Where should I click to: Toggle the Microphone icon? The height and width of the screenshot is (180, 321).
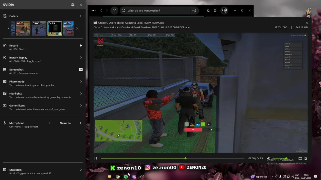(x=5, y=123)
